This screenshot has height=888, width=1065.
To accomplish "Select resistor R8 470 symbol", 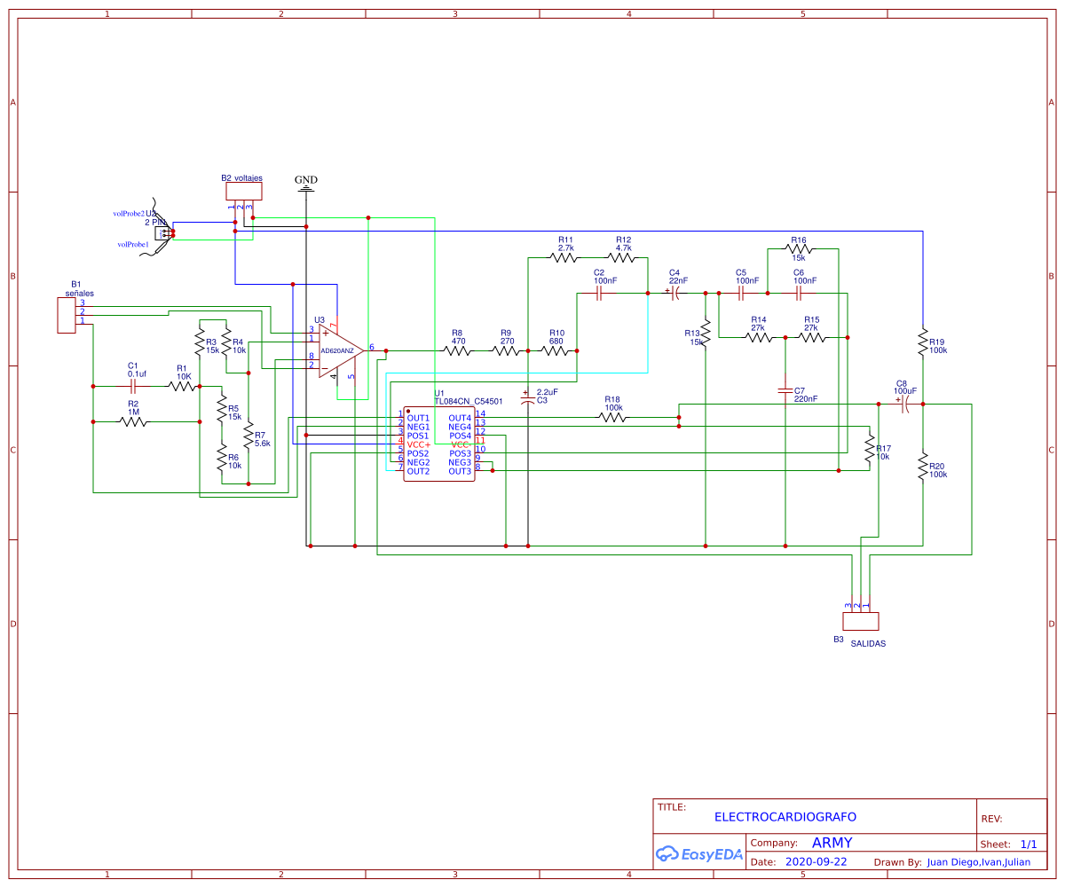I will pyautogui.click(x=457, y=350).
